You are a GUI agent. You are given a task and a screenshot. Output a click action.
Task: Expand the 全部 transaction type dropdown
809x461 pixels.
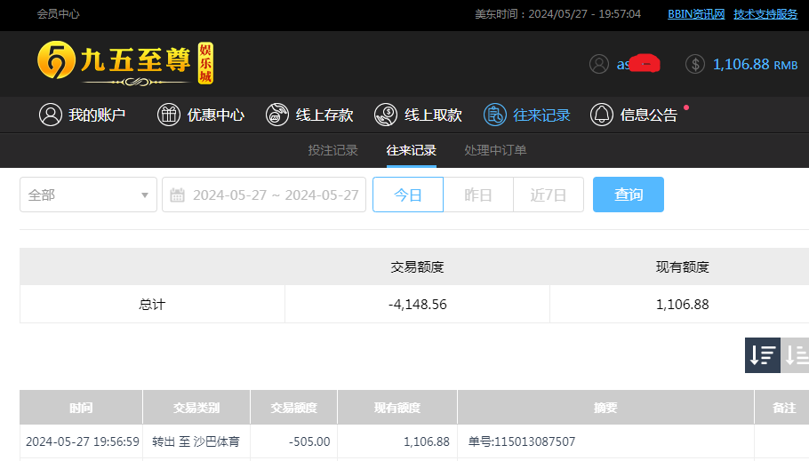click(88, 195)
